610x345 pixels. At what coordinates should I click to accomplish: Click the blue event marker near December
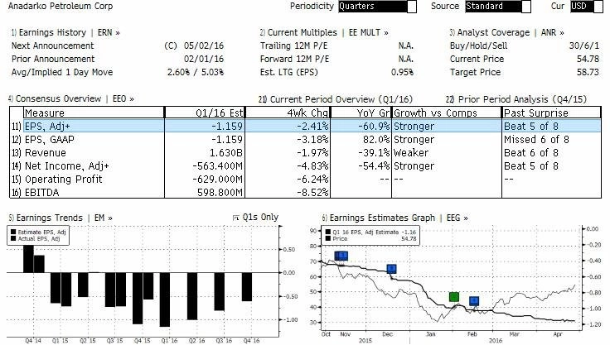[x=391, y=269]
